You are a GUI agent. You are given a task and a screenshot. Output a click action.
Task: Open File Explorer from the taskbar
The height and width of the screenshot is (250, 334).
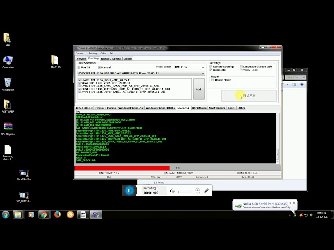(x=18, y=215)
